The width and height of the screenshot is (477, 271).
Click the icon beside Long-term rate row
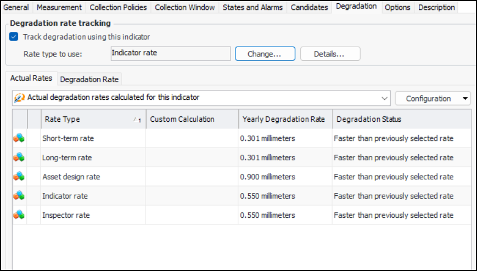(19, 157)
